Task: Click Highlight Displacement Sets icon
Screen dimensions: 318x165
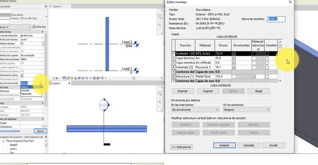Action: click(98, 78)
